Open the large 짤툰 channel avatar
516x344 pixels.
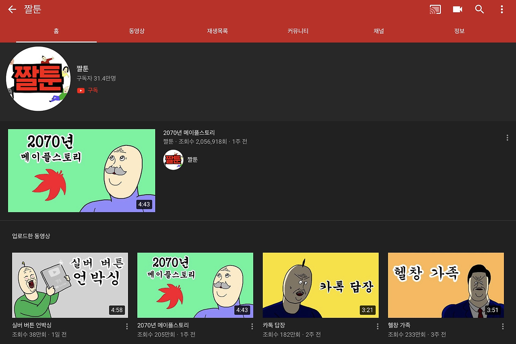click(38, 79)
